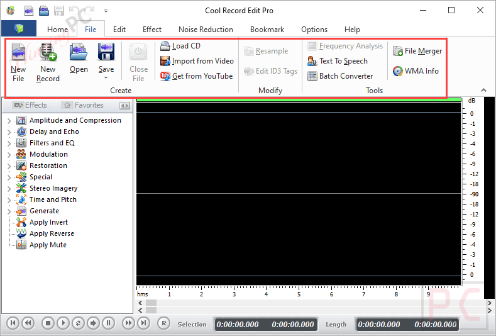Click the side panel left-right arrows button

[124, 106]
